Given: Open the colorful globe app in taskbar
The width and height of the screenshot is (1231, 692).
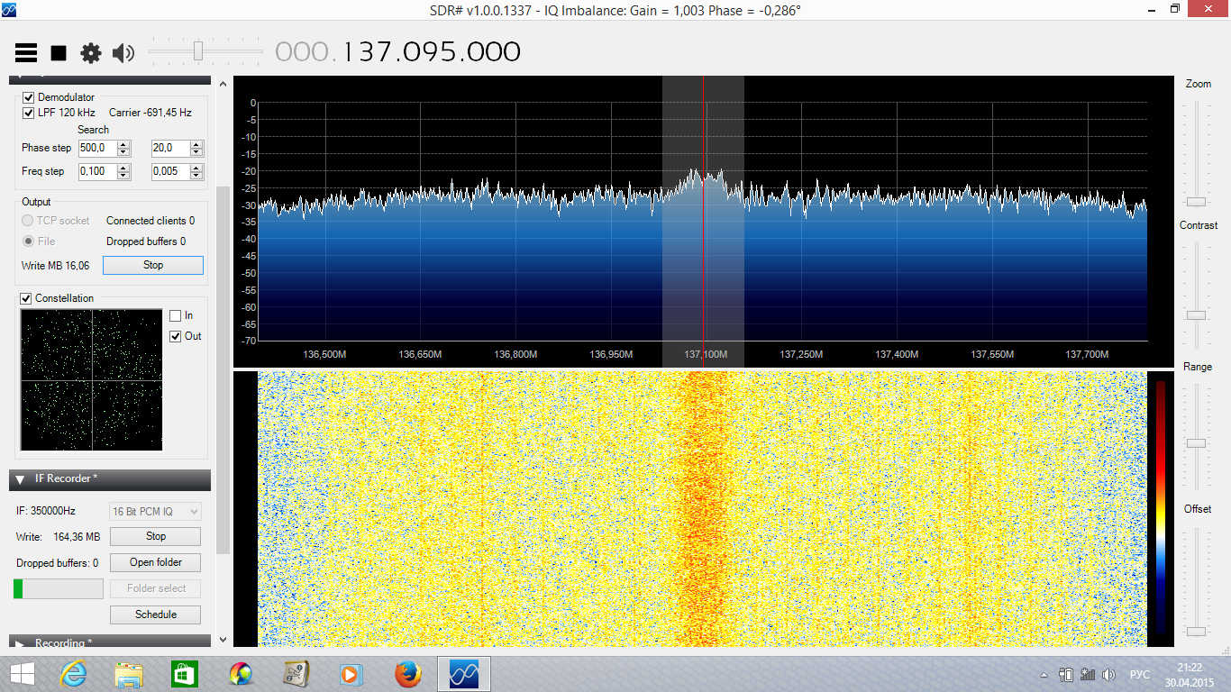Looking at the screenshot, I should (241, 674).
